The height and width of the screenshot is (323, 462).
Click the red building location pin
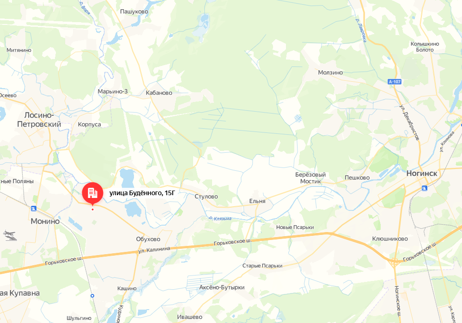coord(92,193)
